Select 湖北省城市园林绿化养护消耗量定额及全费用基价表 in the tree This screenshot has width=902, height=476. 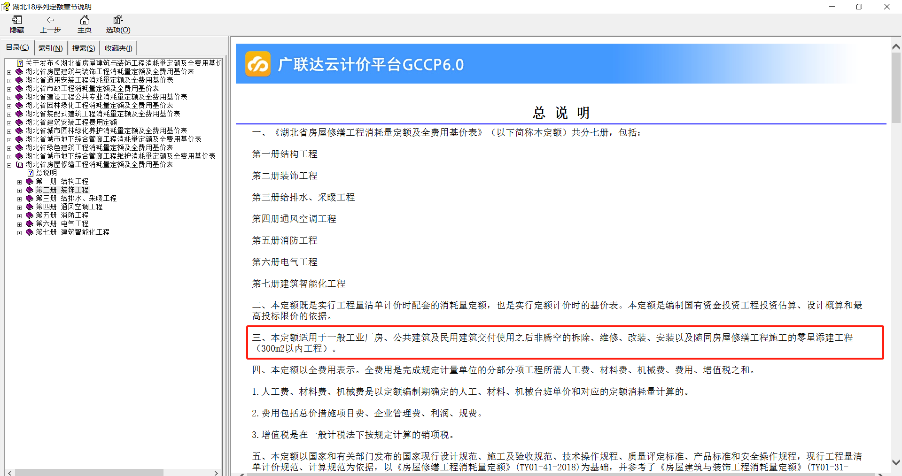[106, 131]
